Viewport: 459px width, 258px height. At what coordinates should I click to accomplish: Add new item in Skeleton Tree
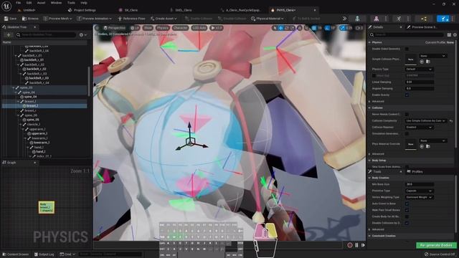[8, 35]
